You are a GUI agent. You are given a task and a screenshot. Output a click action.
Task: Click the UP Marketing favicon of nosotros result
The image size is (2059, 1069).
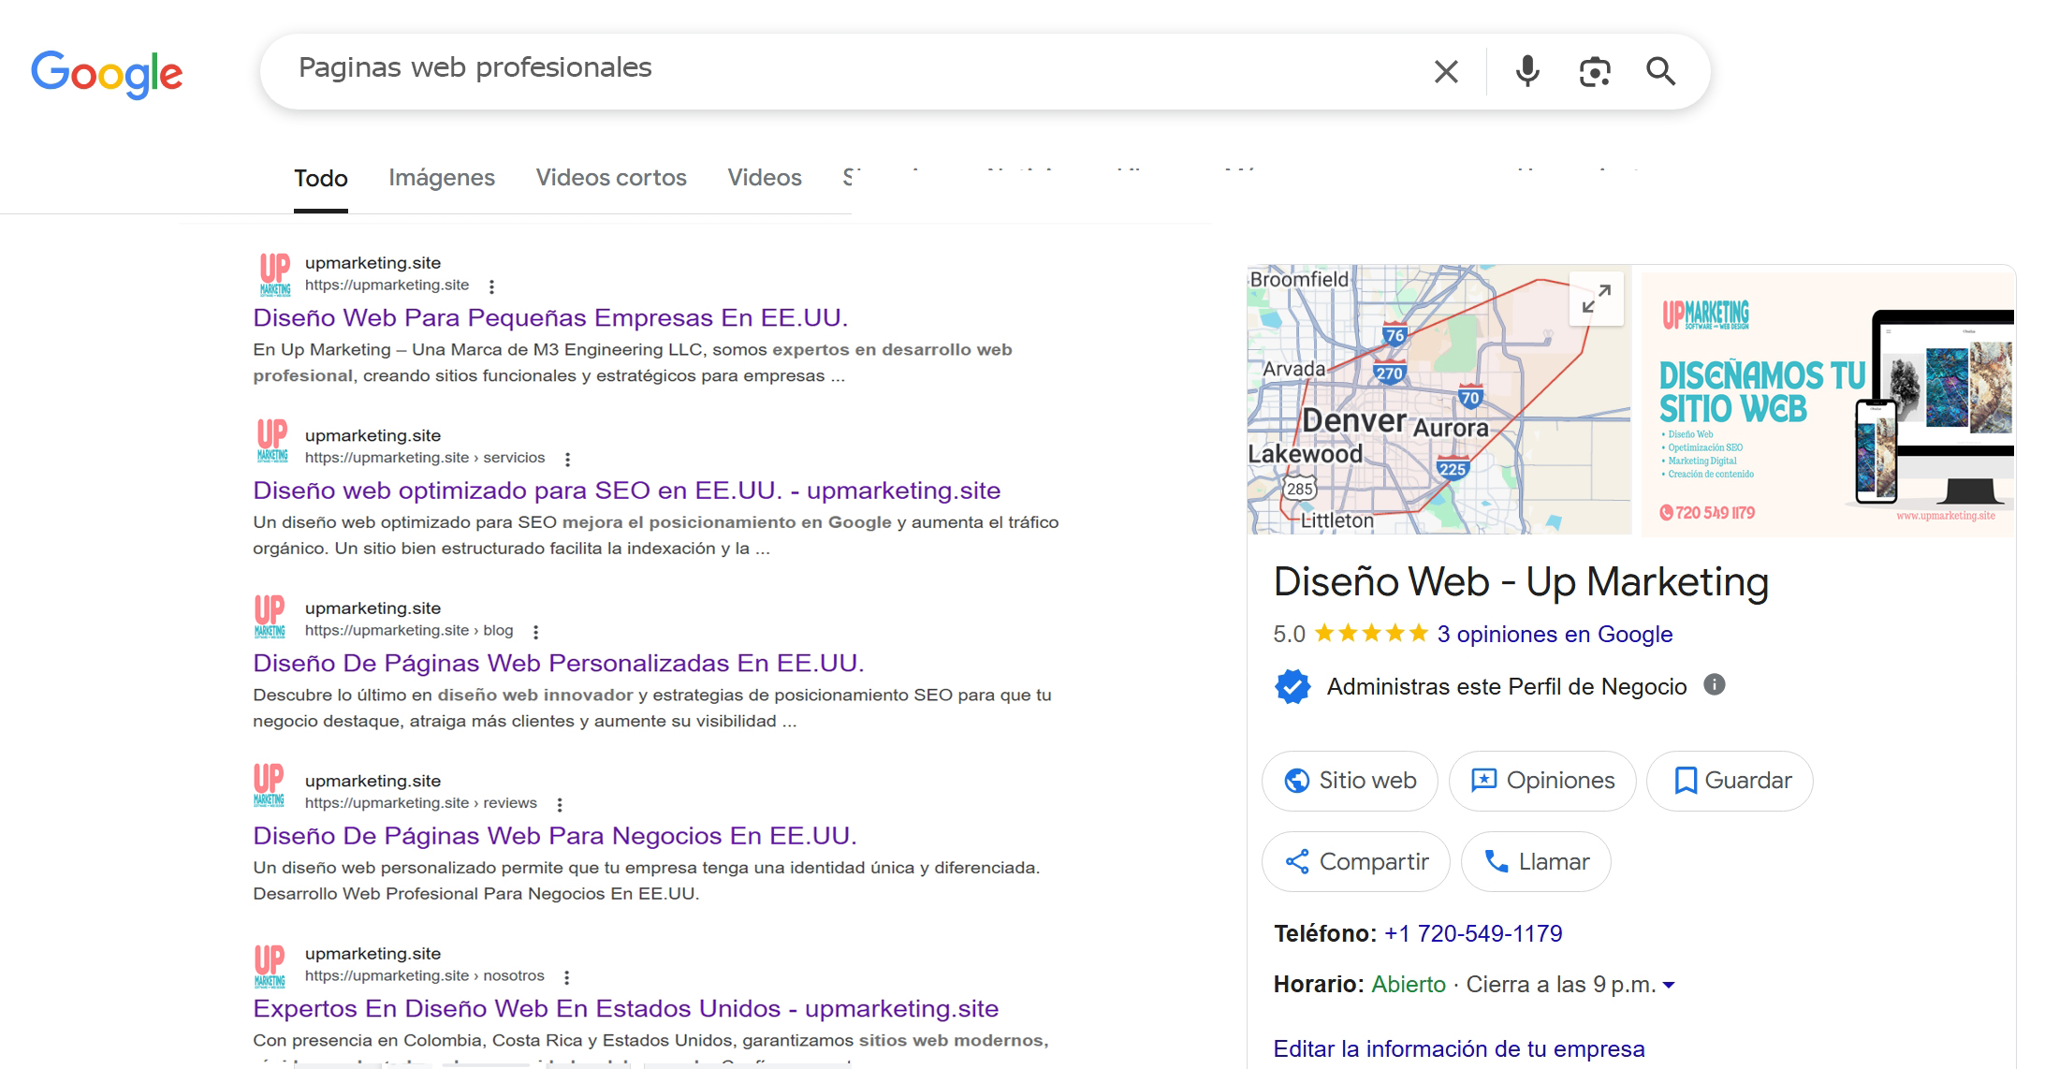coord(270,966)
